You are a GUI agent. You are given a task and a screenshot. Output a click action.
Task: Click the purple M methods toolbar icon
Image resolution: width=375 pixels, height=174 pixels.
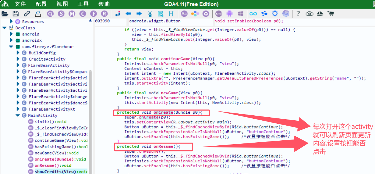click(72, 13)
